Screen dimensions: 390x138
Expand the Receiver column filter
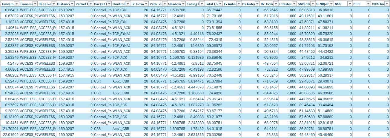53,4
